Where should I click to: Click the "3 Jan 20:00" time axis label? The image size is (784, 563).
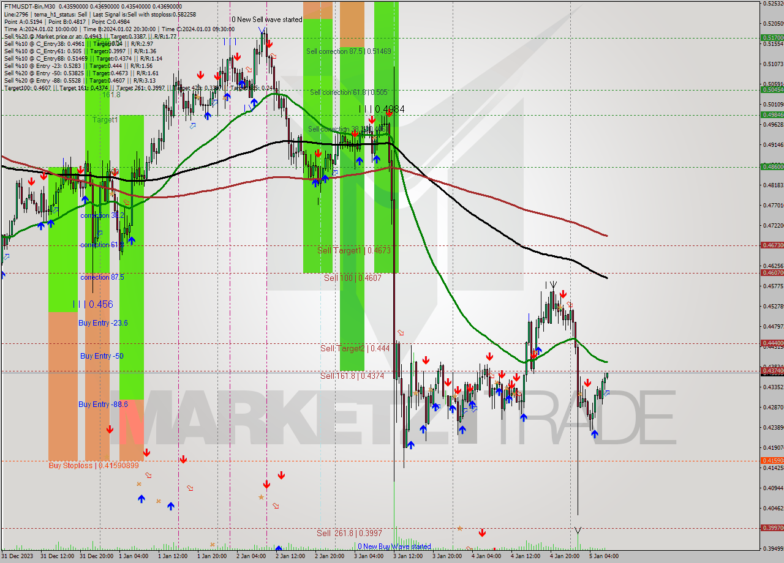pos(448,556)
